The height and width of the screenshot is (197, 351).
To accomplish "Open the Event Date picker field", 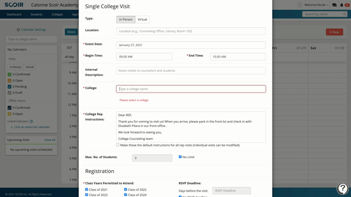I will point(191,45).
